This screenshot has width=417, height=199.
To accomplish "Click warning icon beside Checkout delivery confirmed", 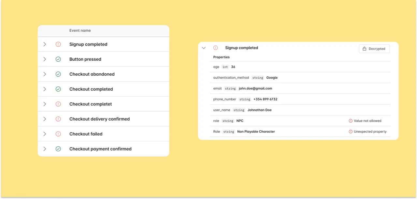I will coord(58,119).
